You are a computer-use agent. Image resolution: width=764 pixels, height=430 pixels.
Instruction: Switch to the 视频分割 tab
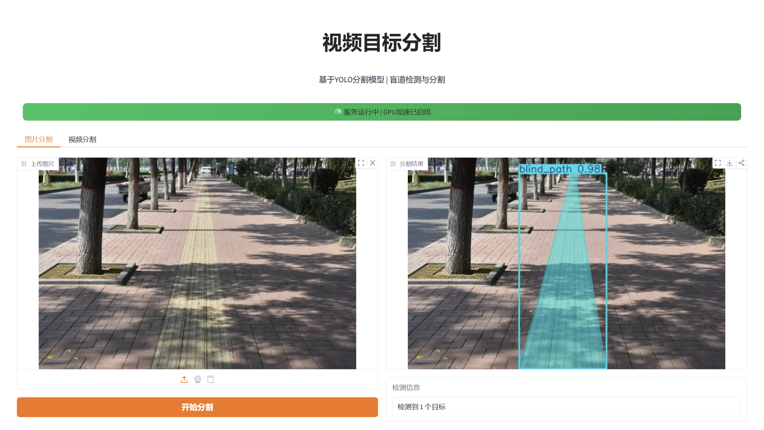click(82, 139)
